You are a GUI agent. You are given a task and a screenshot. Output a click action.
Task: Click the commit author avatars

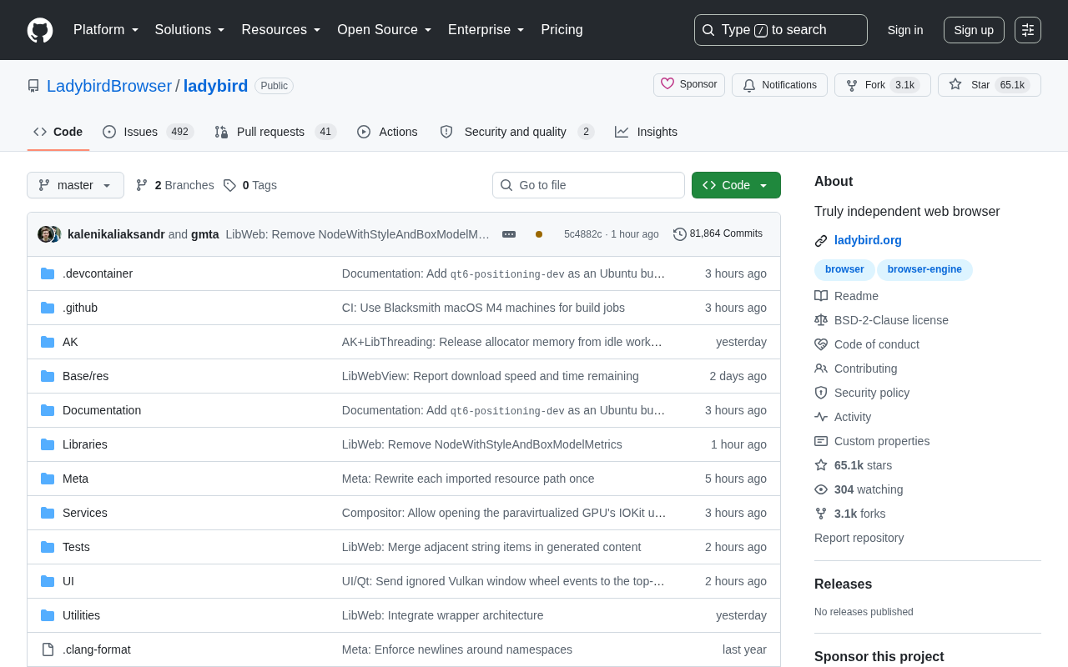tap(49, 234)
